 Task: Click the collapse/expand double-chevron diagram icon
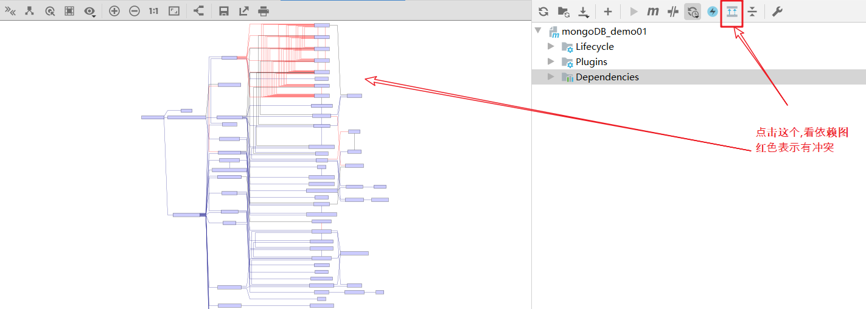point(10,10)
